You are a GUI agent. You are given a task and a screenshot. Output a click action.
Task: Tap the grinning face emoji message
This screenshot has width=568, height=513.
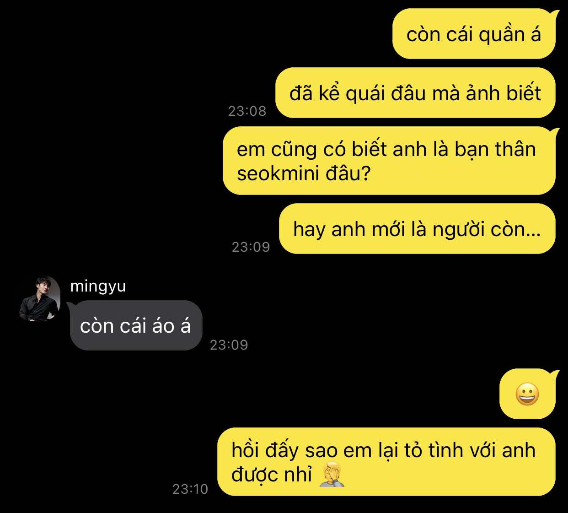tap(527, 394)
